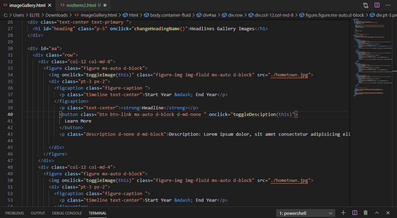Click 'toggleDesciption' in the button onclick
397x218 pixels.
click(255, 114)
